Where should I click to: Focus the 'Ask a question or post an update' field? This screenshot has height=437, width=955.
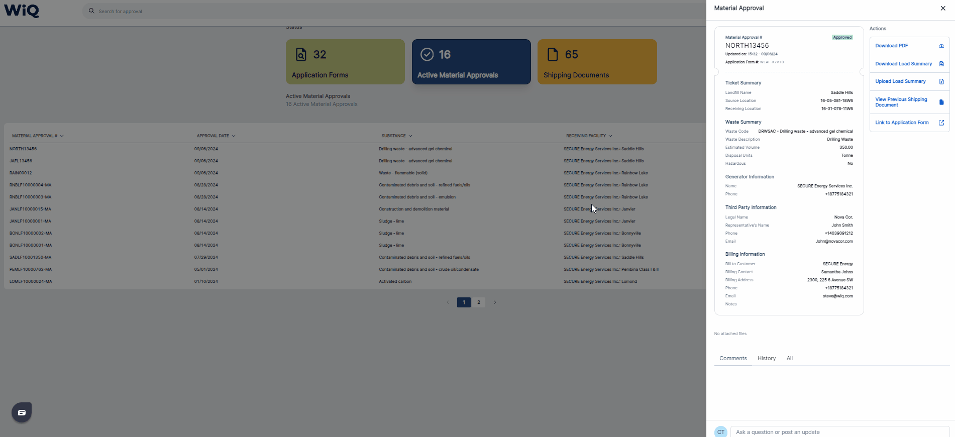pos(840,432)
